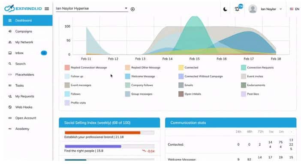Click the Web Hooks sidebar icon
The height and width of the screenshot is (164, 301).
coord(10,107)
